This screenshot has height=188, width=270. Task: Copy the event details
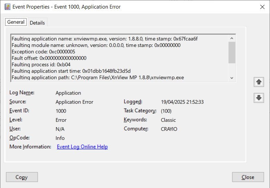click(22, 177)
